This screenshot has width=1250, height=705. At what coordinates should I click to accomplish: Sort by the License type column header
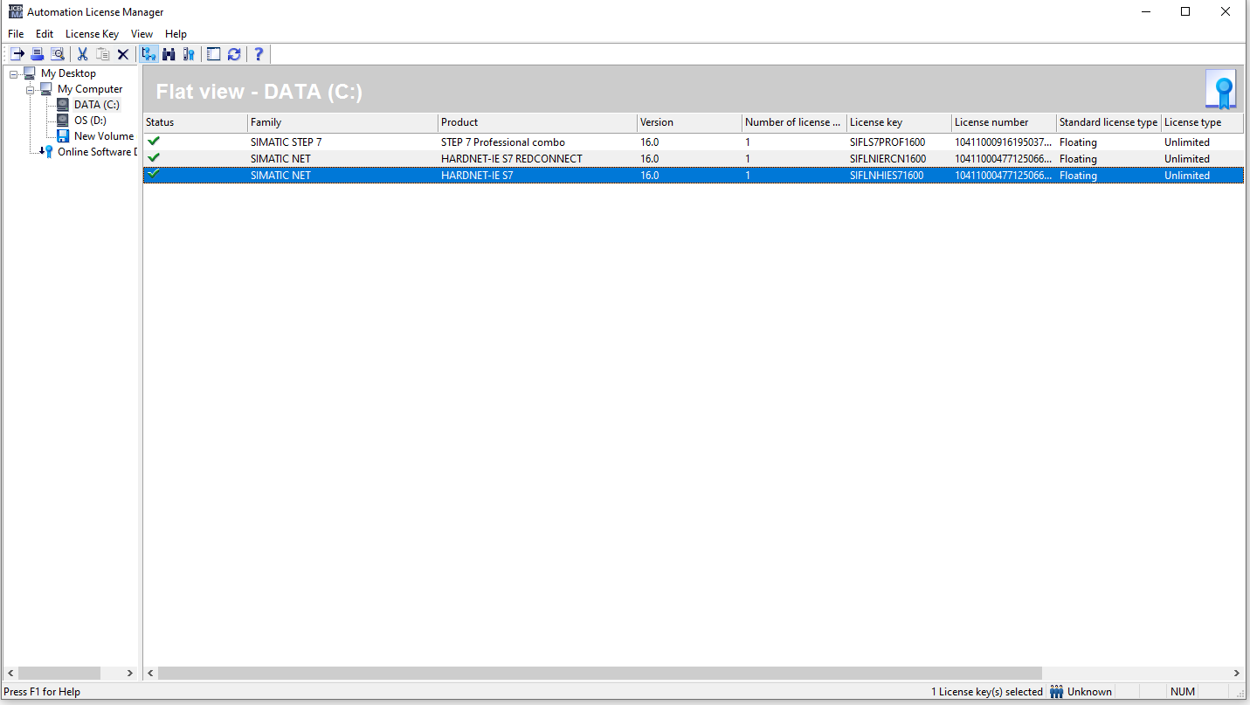tap(1203, 122)
